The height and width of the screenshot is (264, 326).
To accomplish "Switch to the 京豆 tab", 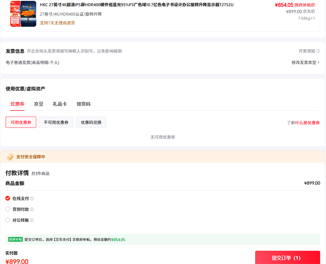I will [39, 104].
